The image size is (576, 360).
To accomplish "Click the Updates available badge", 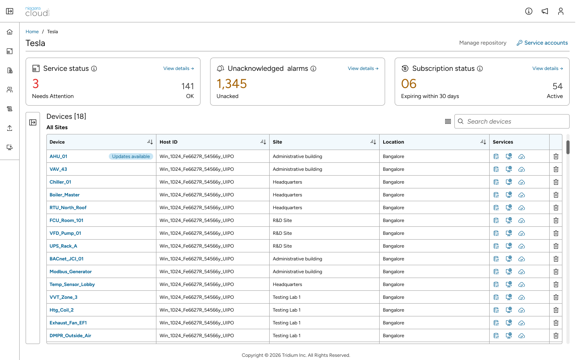I will coord(131,156).
